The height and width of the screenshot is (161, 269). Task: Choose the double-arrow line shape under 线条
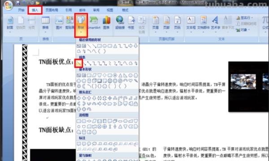tap(89, 64)
